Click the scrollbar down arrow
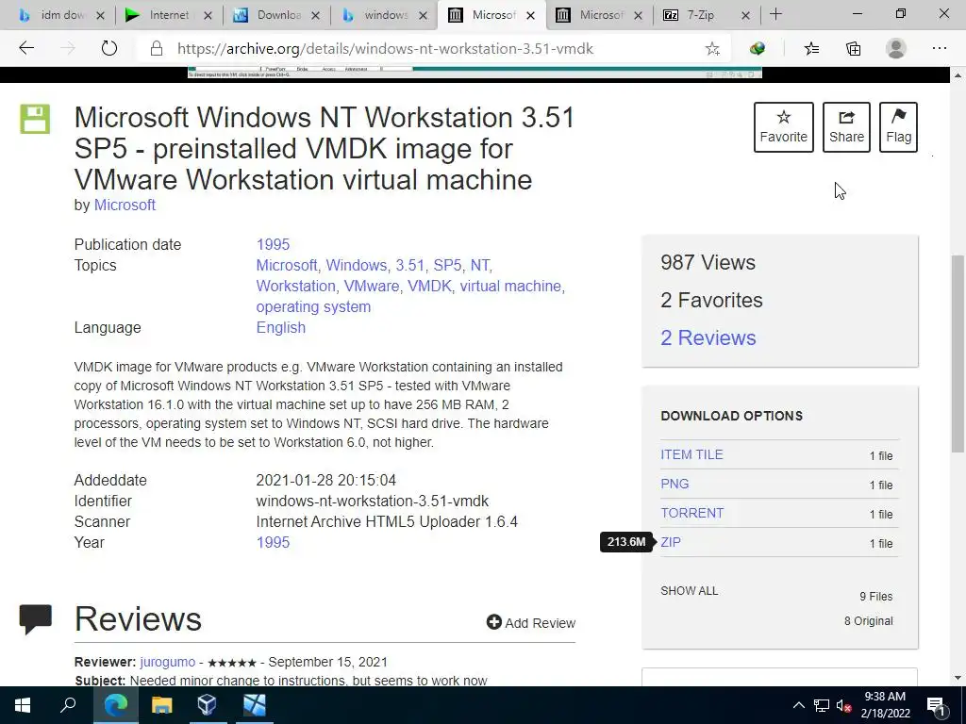 pos(958,679)
